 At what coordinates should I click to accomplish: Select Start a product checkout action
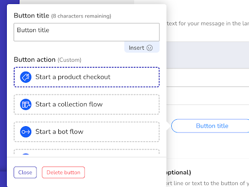[x=87, y=77]
